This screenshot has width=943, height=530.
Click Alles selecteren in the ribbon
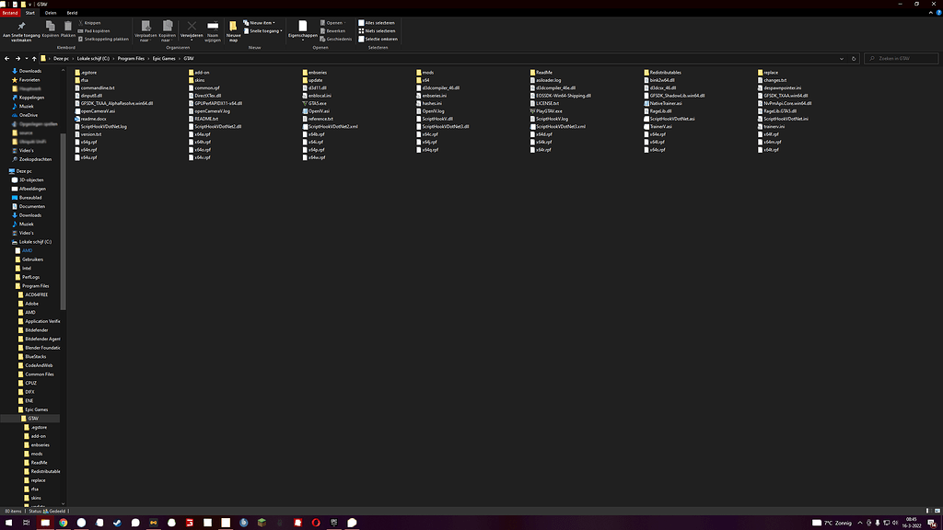click(x=378, y=22)
